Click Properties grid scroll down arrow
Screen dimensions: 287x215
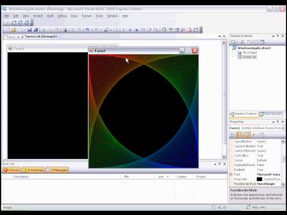[x=283, y=185]
